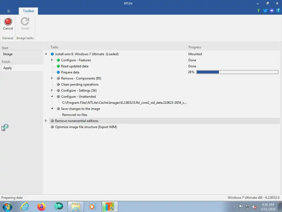This screenshot has width=282, height=212.
Task: Open the green globe browser taskbar icon
Action: [x=59, y=206]
